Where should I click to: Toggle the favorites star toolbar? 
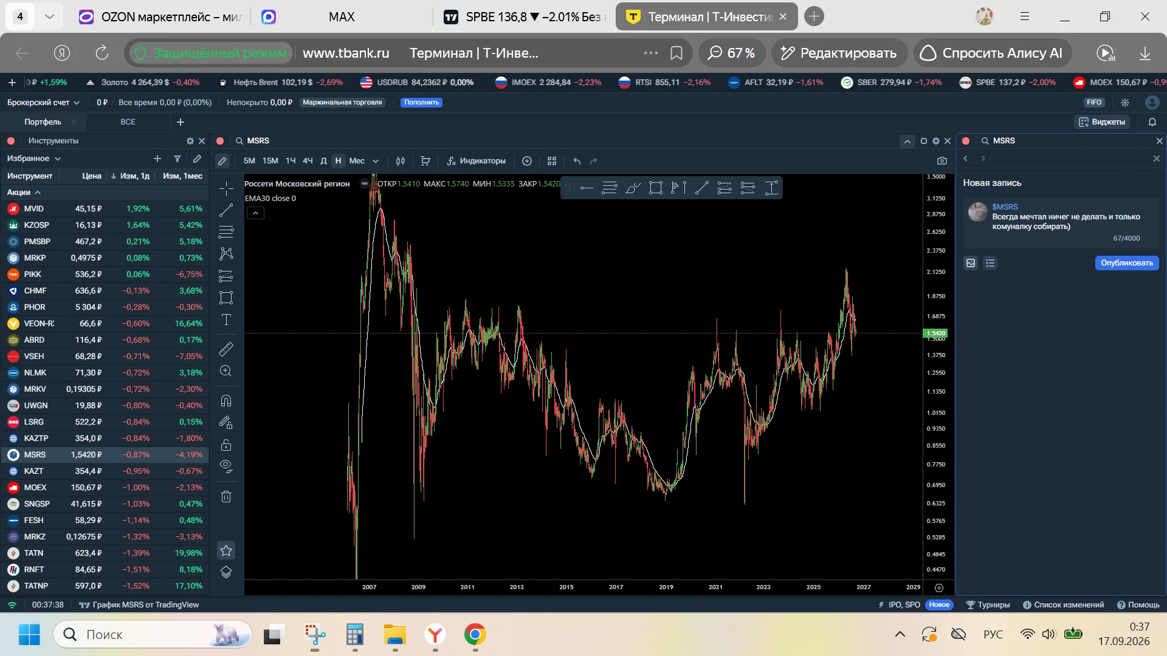pyautogui.click(x=226, y=550)
